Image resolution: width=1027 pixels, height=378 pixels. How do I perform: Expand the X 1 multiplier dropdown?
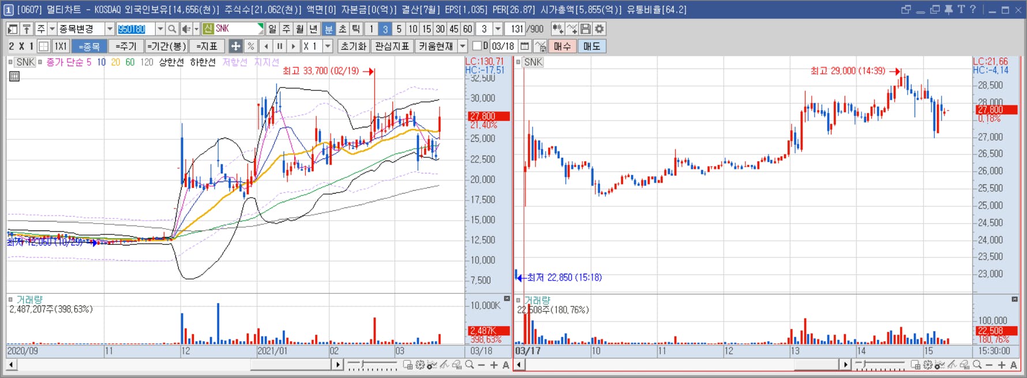tap(328, 46)
